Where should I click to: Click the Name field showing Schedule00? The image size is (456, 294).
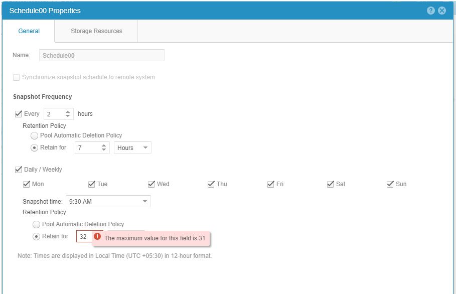pyautogui.click(x=101, y=55)
